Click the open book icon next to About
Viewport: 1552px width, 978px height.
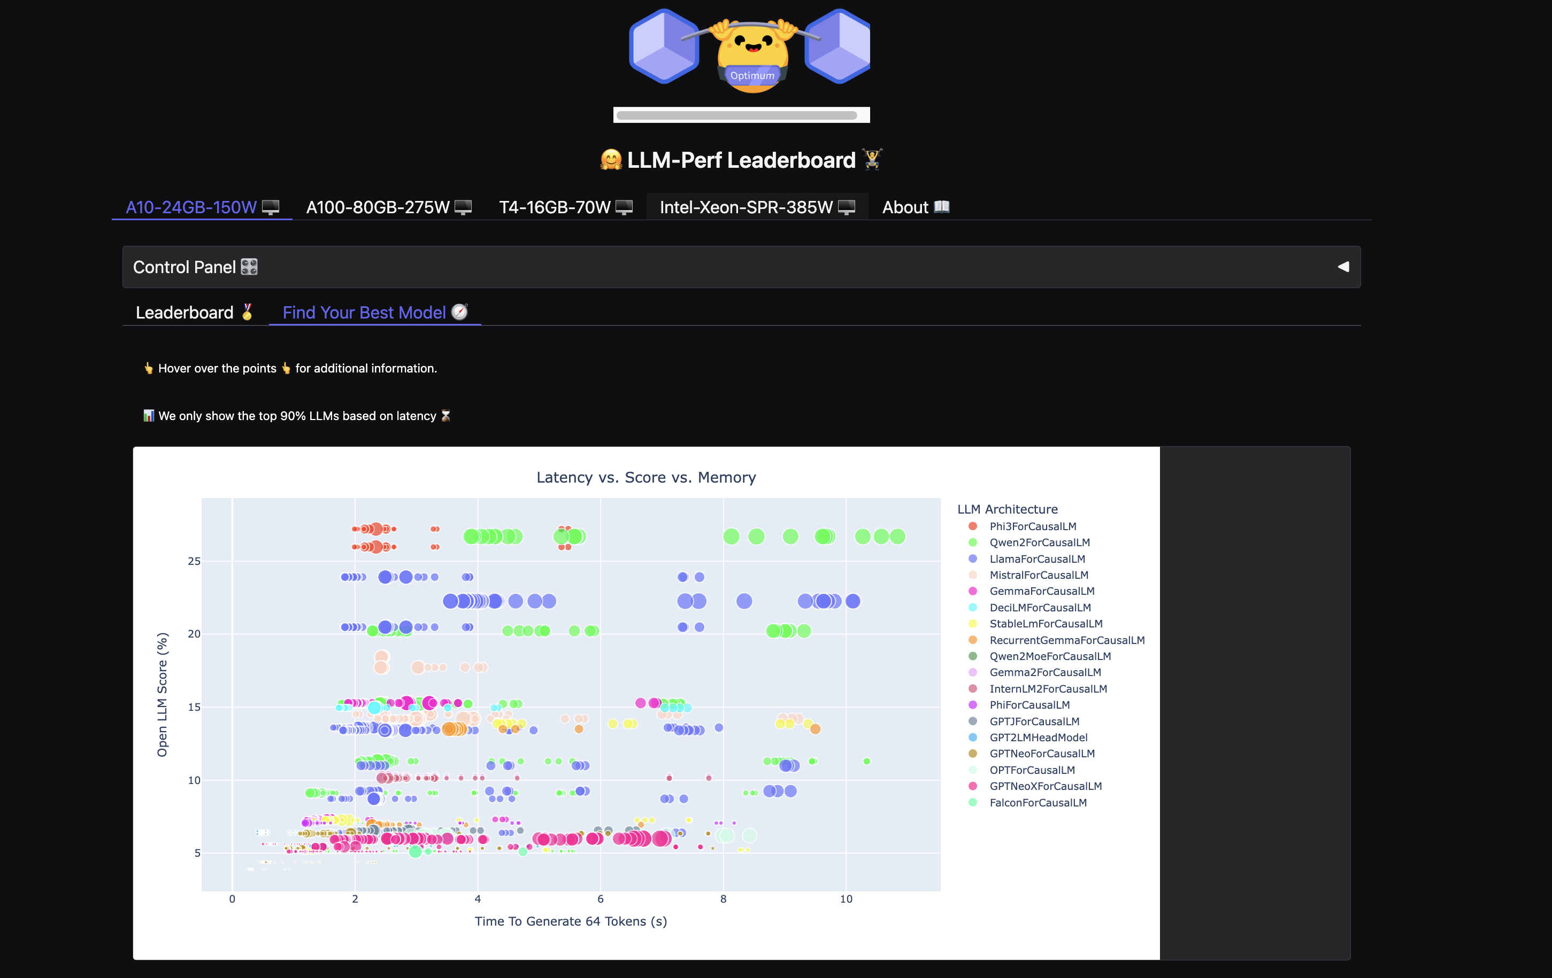(x=942, y=207)
